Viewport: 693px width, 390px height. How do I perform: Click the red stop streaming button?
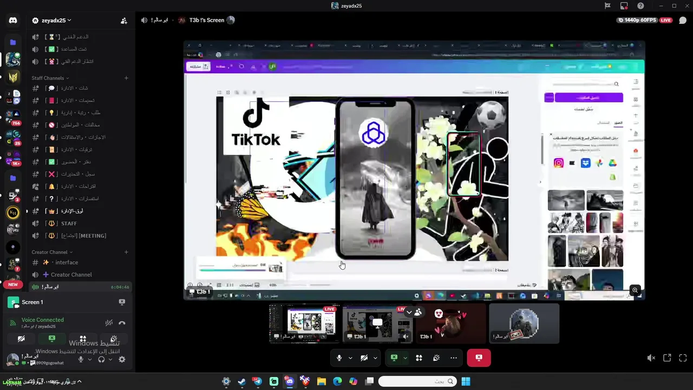479,357
